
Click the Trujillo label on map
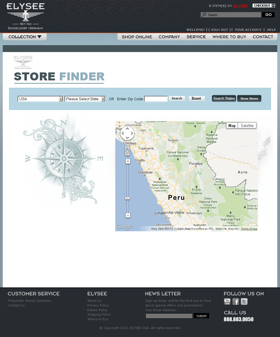[140, 160]
